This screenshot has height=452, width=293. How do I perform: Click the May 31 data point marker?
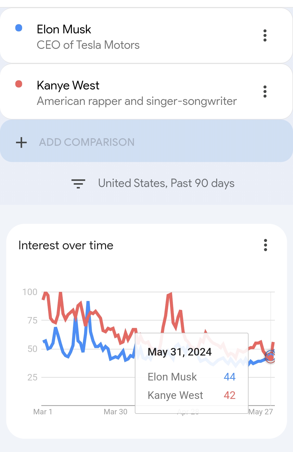point(270,357)
